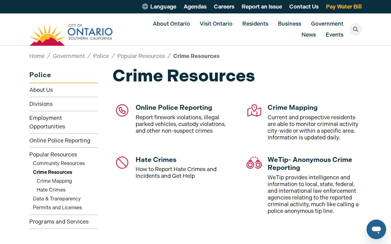Open Community Resources in sidebar
This screenshot has width=391, height=244.
click(59, 163)
